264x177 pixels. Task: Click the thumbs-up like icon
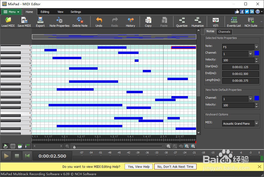click(x=237, y=12)
